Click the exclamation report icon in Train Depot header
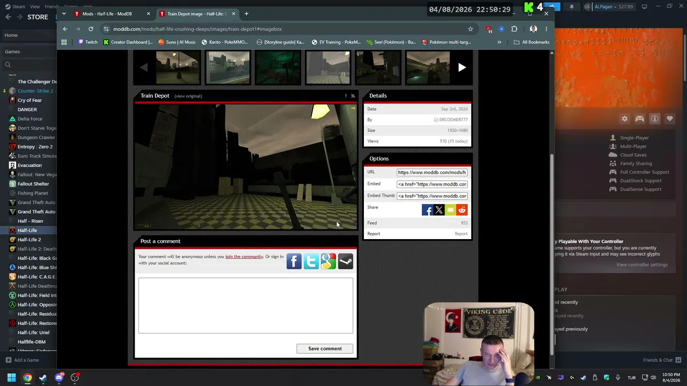This screenshot has height=386, width=687. point(346,96)
